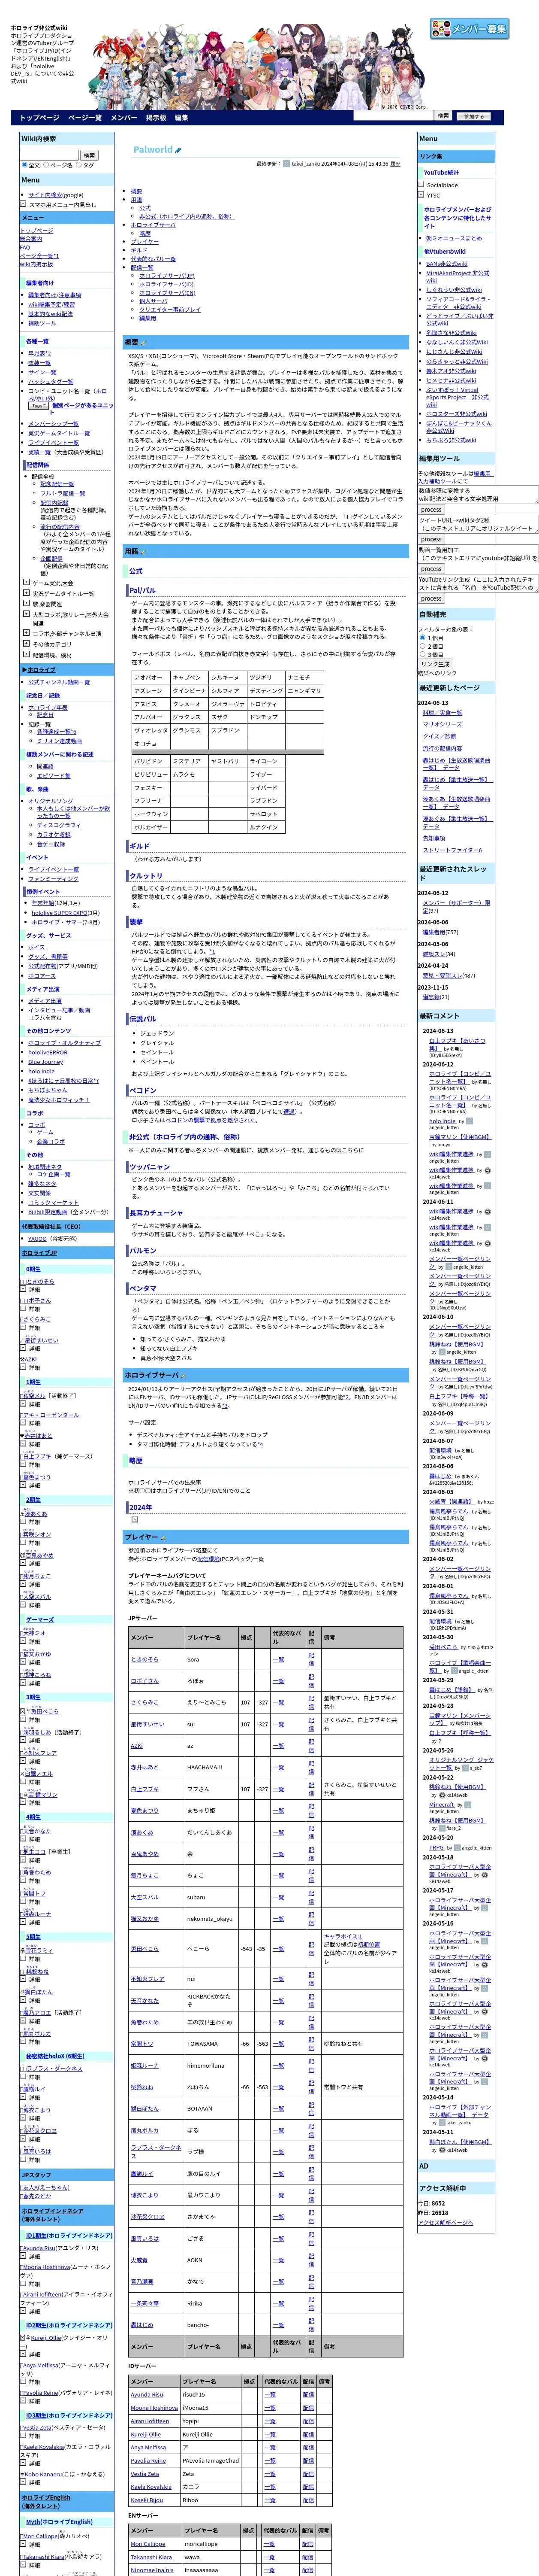Click the takei_zanku editor avatar icon

(286, 163)
